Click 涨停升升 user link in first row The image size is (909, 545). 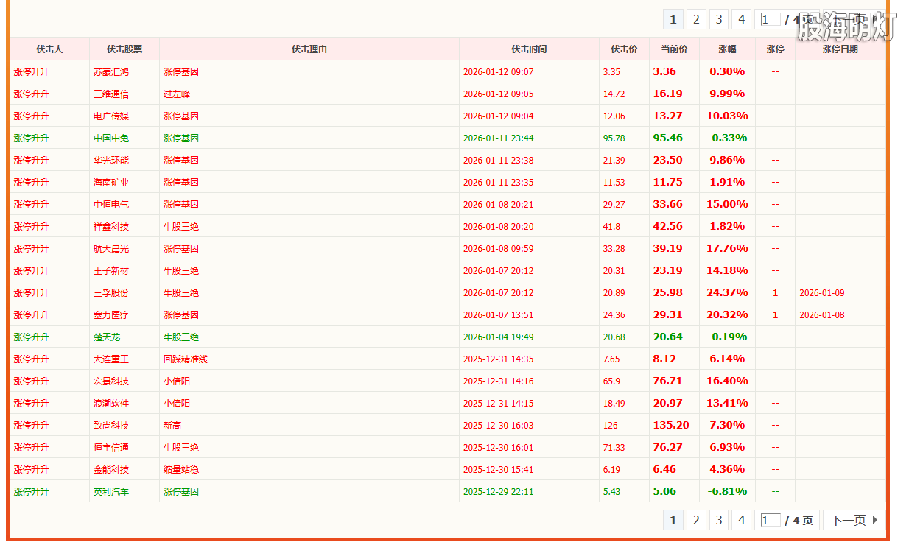31,71
